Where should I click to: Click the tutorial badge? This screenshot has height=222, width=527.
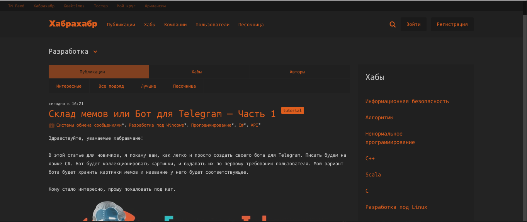tap(292, 110)
